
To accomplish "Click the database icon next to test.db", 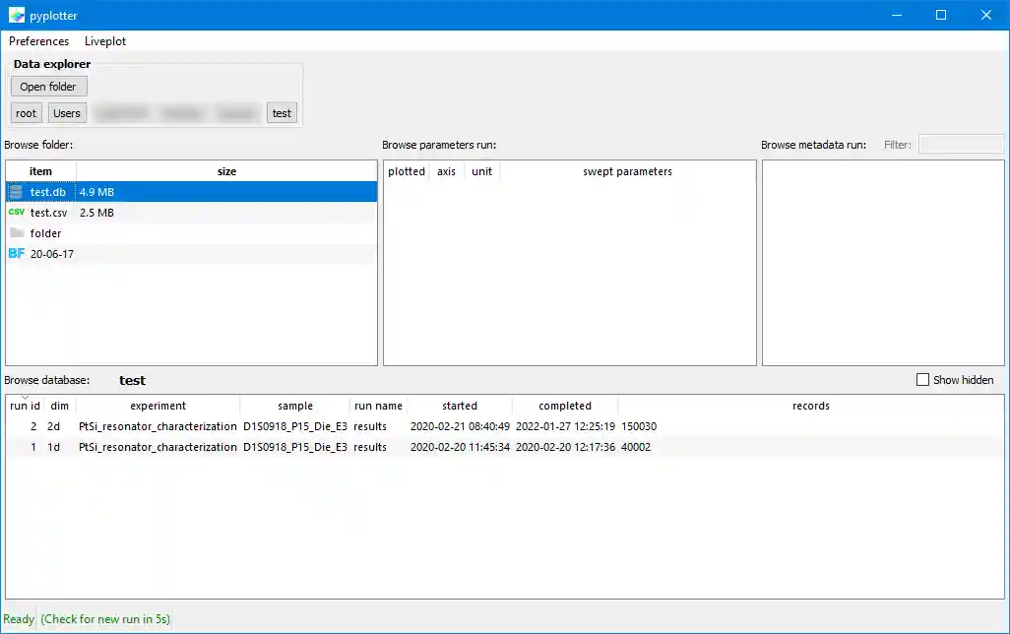I will (16, 192).
